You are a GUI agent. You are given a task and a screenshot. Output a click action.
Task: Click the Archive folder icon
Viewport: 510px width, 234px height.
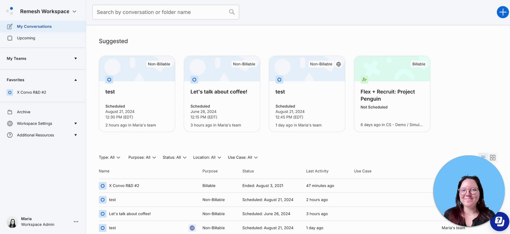pos(10,112)
